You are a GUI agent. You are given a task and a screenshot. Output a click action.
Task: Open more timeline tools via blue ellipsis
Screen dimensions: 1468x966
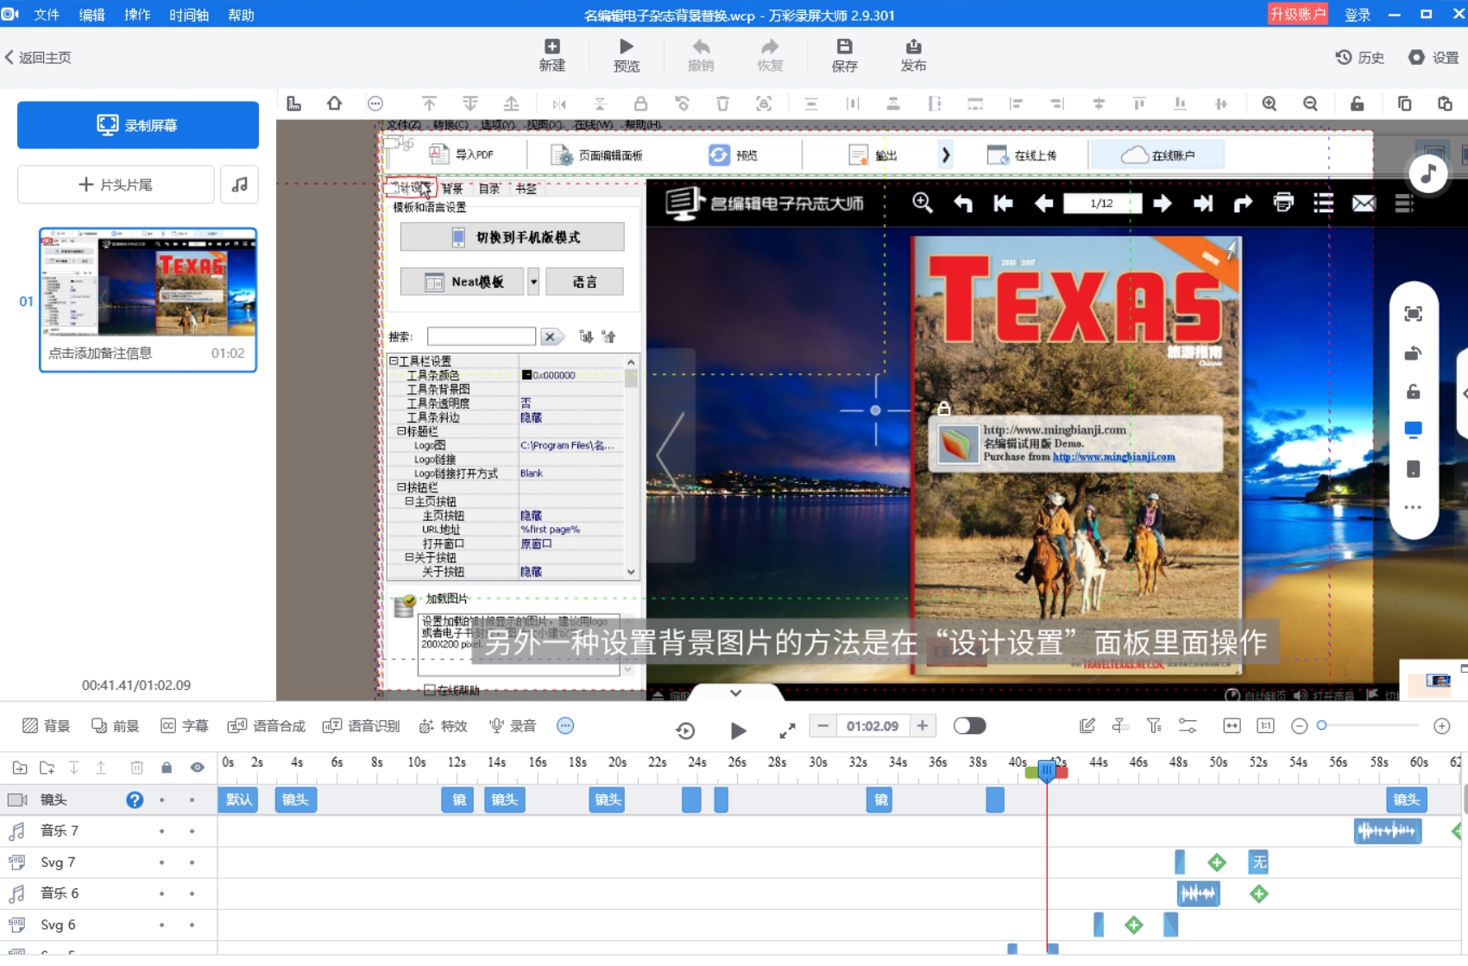click(x=565, y=726)
